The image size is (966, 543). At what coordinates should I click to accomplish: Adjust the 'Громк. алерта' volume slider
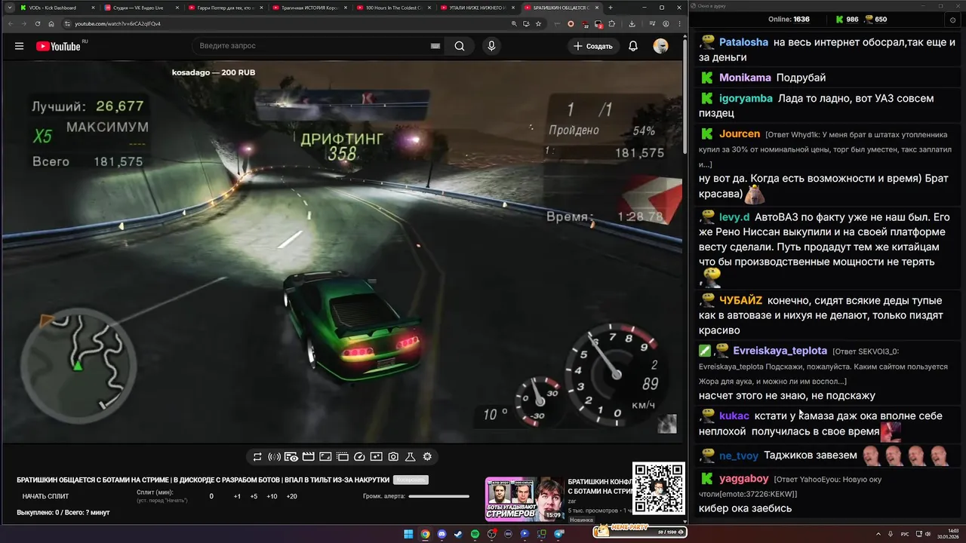click(x=439, y=496)
